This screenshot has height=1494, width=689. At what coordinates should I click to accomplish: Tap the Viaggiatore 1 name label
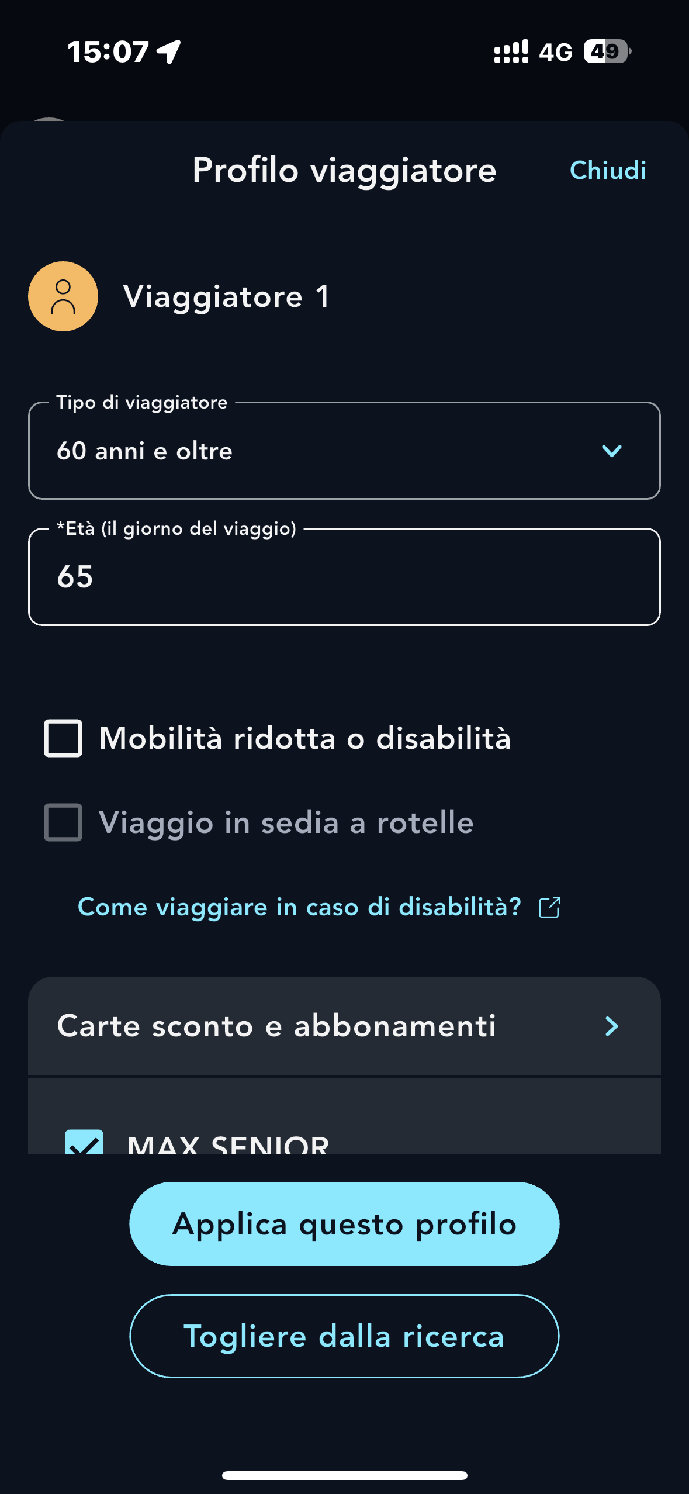(x=226, y=296)
